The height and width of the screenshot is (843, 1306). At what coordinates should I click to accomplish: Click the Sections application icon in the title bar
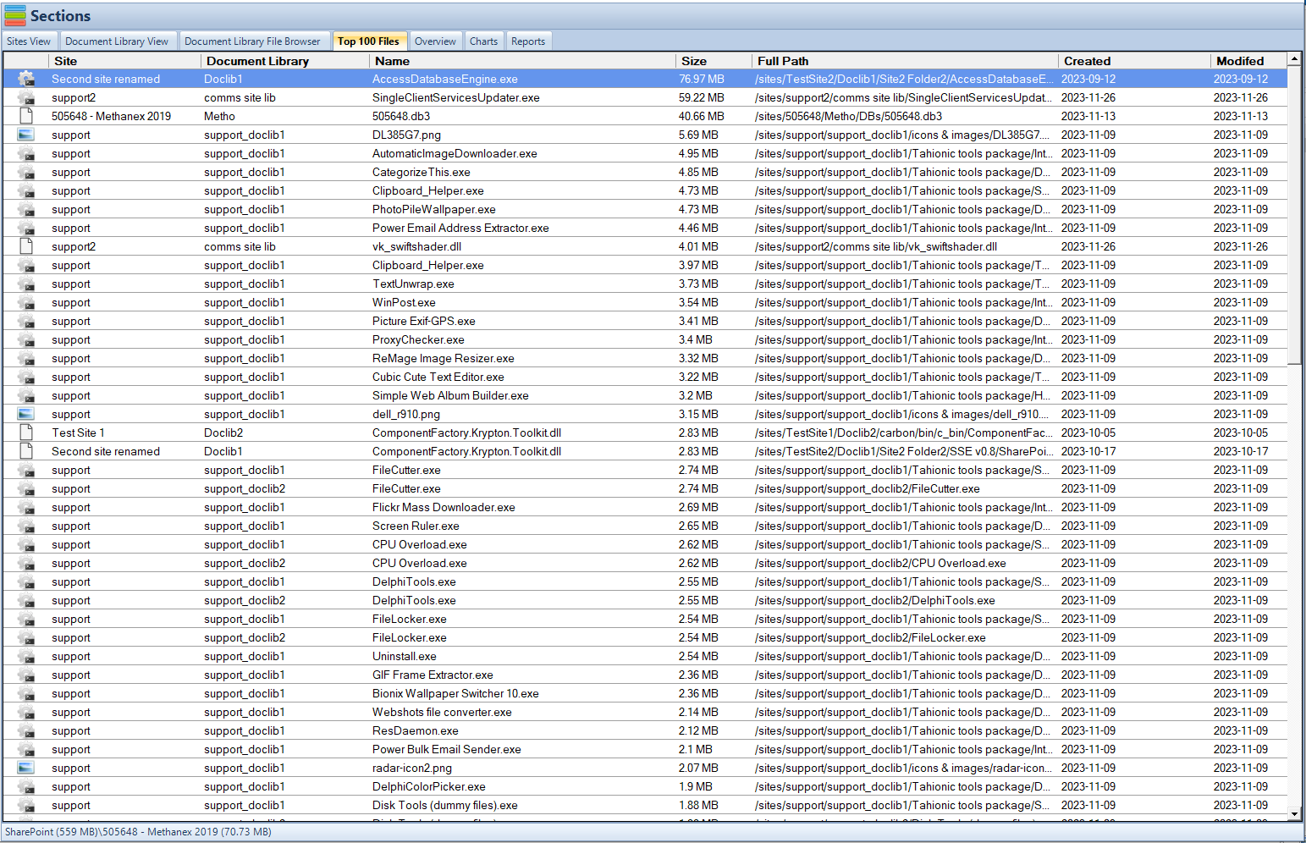[14, 14]
